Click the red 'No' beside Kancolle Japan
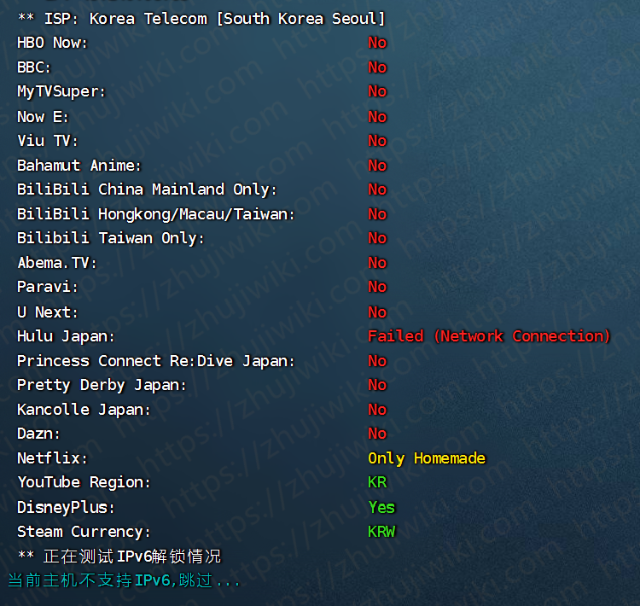This screenshot has width=640, height=606. (377, 410)
